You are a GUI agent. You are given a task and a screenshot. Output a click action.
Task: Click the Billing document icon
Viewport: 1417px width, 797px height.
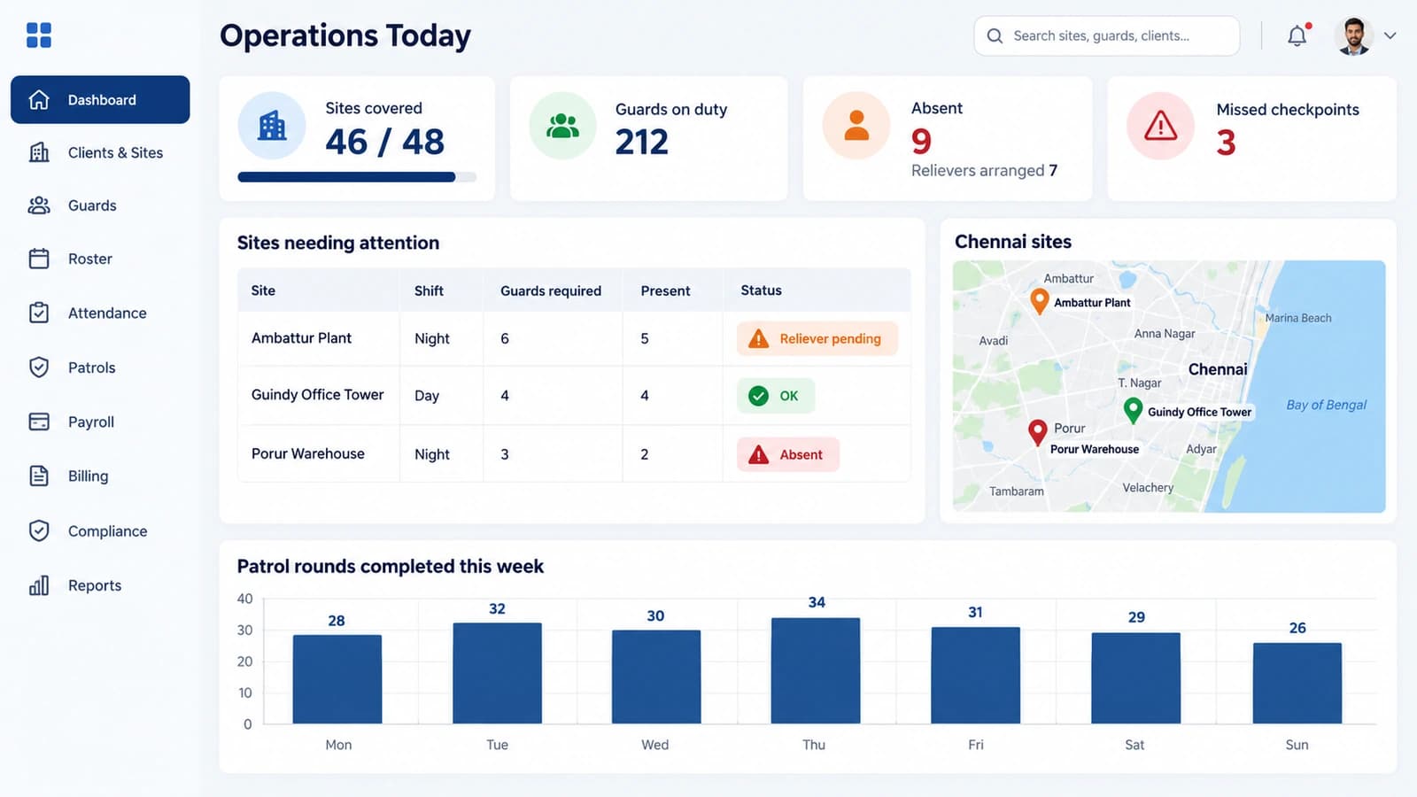coord(39,476)
